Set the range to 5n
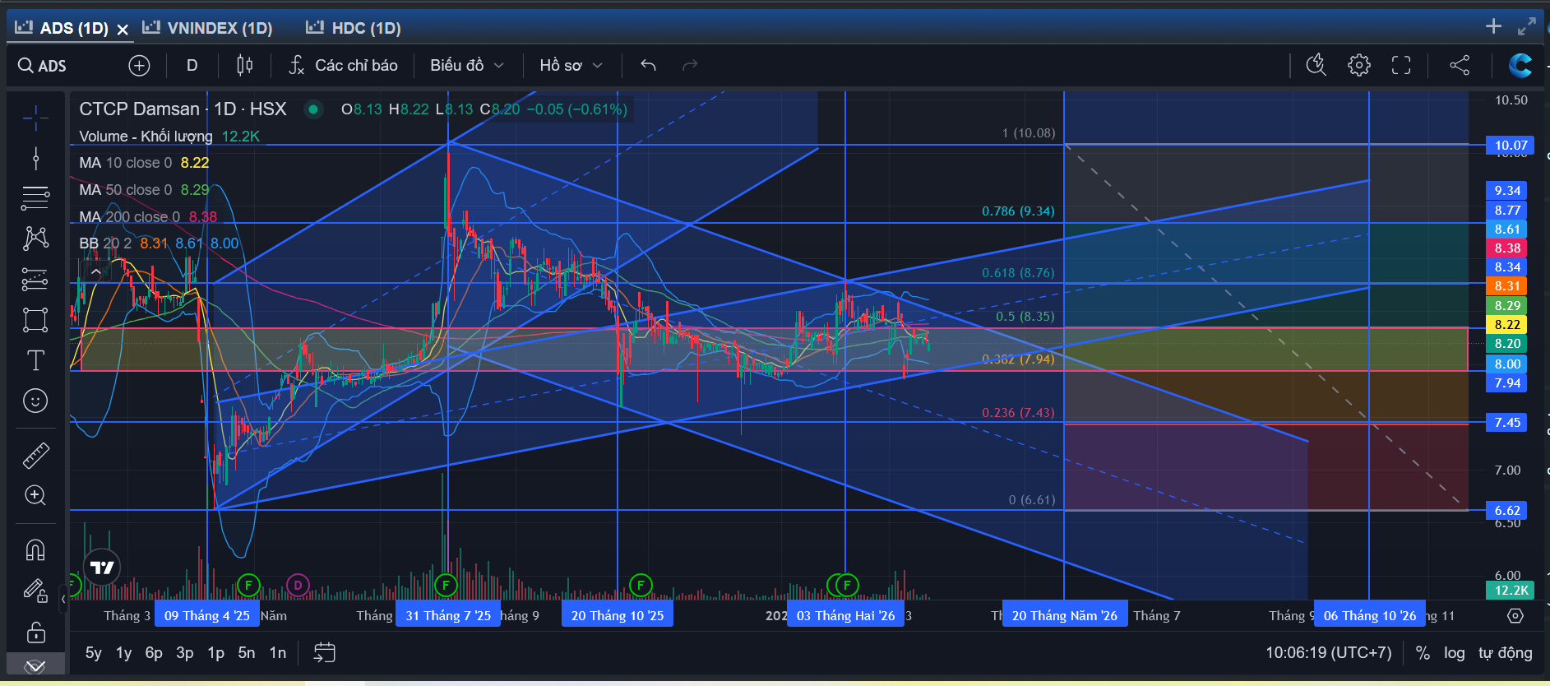 [x=247, y=653]
